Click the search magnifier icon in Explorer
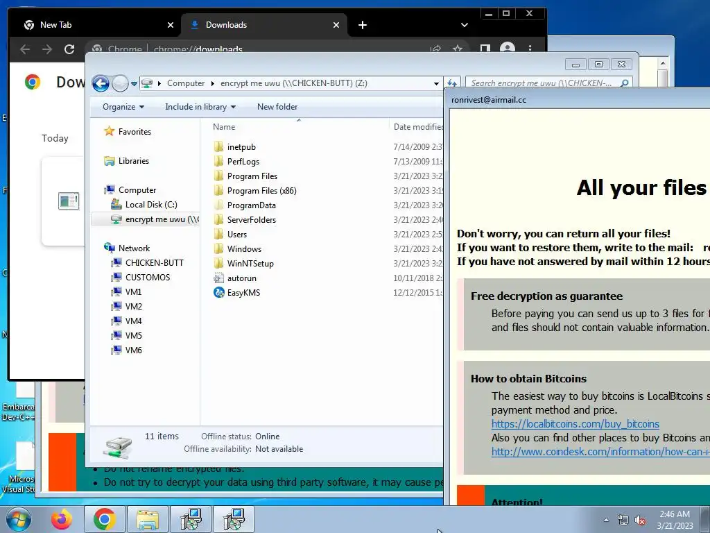Screen dimensions: 710x533 pos(625,83)
